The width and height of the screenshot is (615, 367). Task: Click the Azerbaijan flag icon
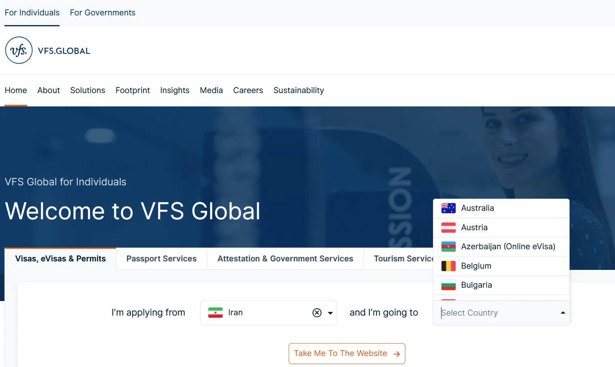pos(448,246)
